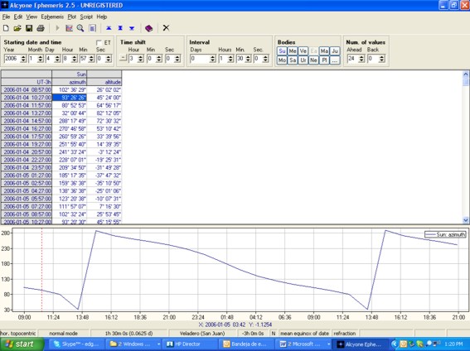Adjust the starting Min spinner arrows
Image resolution: width=470 pixels, height=351 pixels.
91,59
